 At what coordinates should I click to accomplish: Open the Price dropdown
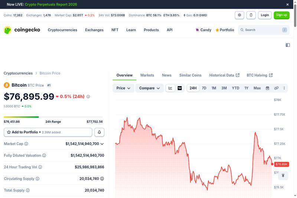click(x=123, y=88)
